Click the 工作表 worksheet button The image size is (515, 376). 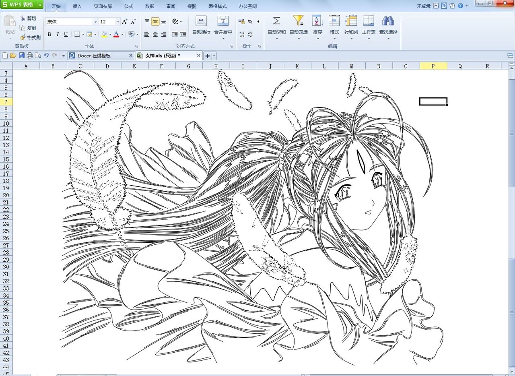[369, 27]
